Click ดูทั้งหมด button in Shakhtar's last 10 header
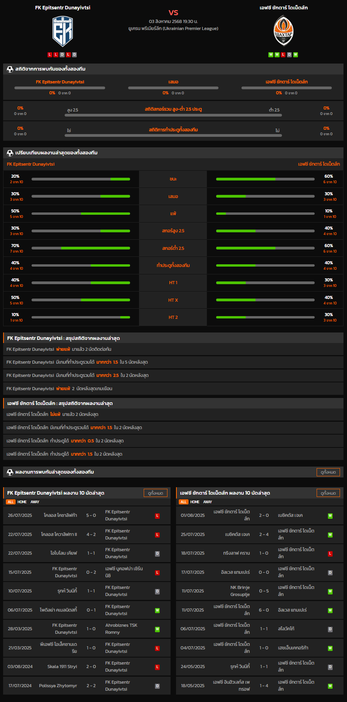 (x=328, y=493)
